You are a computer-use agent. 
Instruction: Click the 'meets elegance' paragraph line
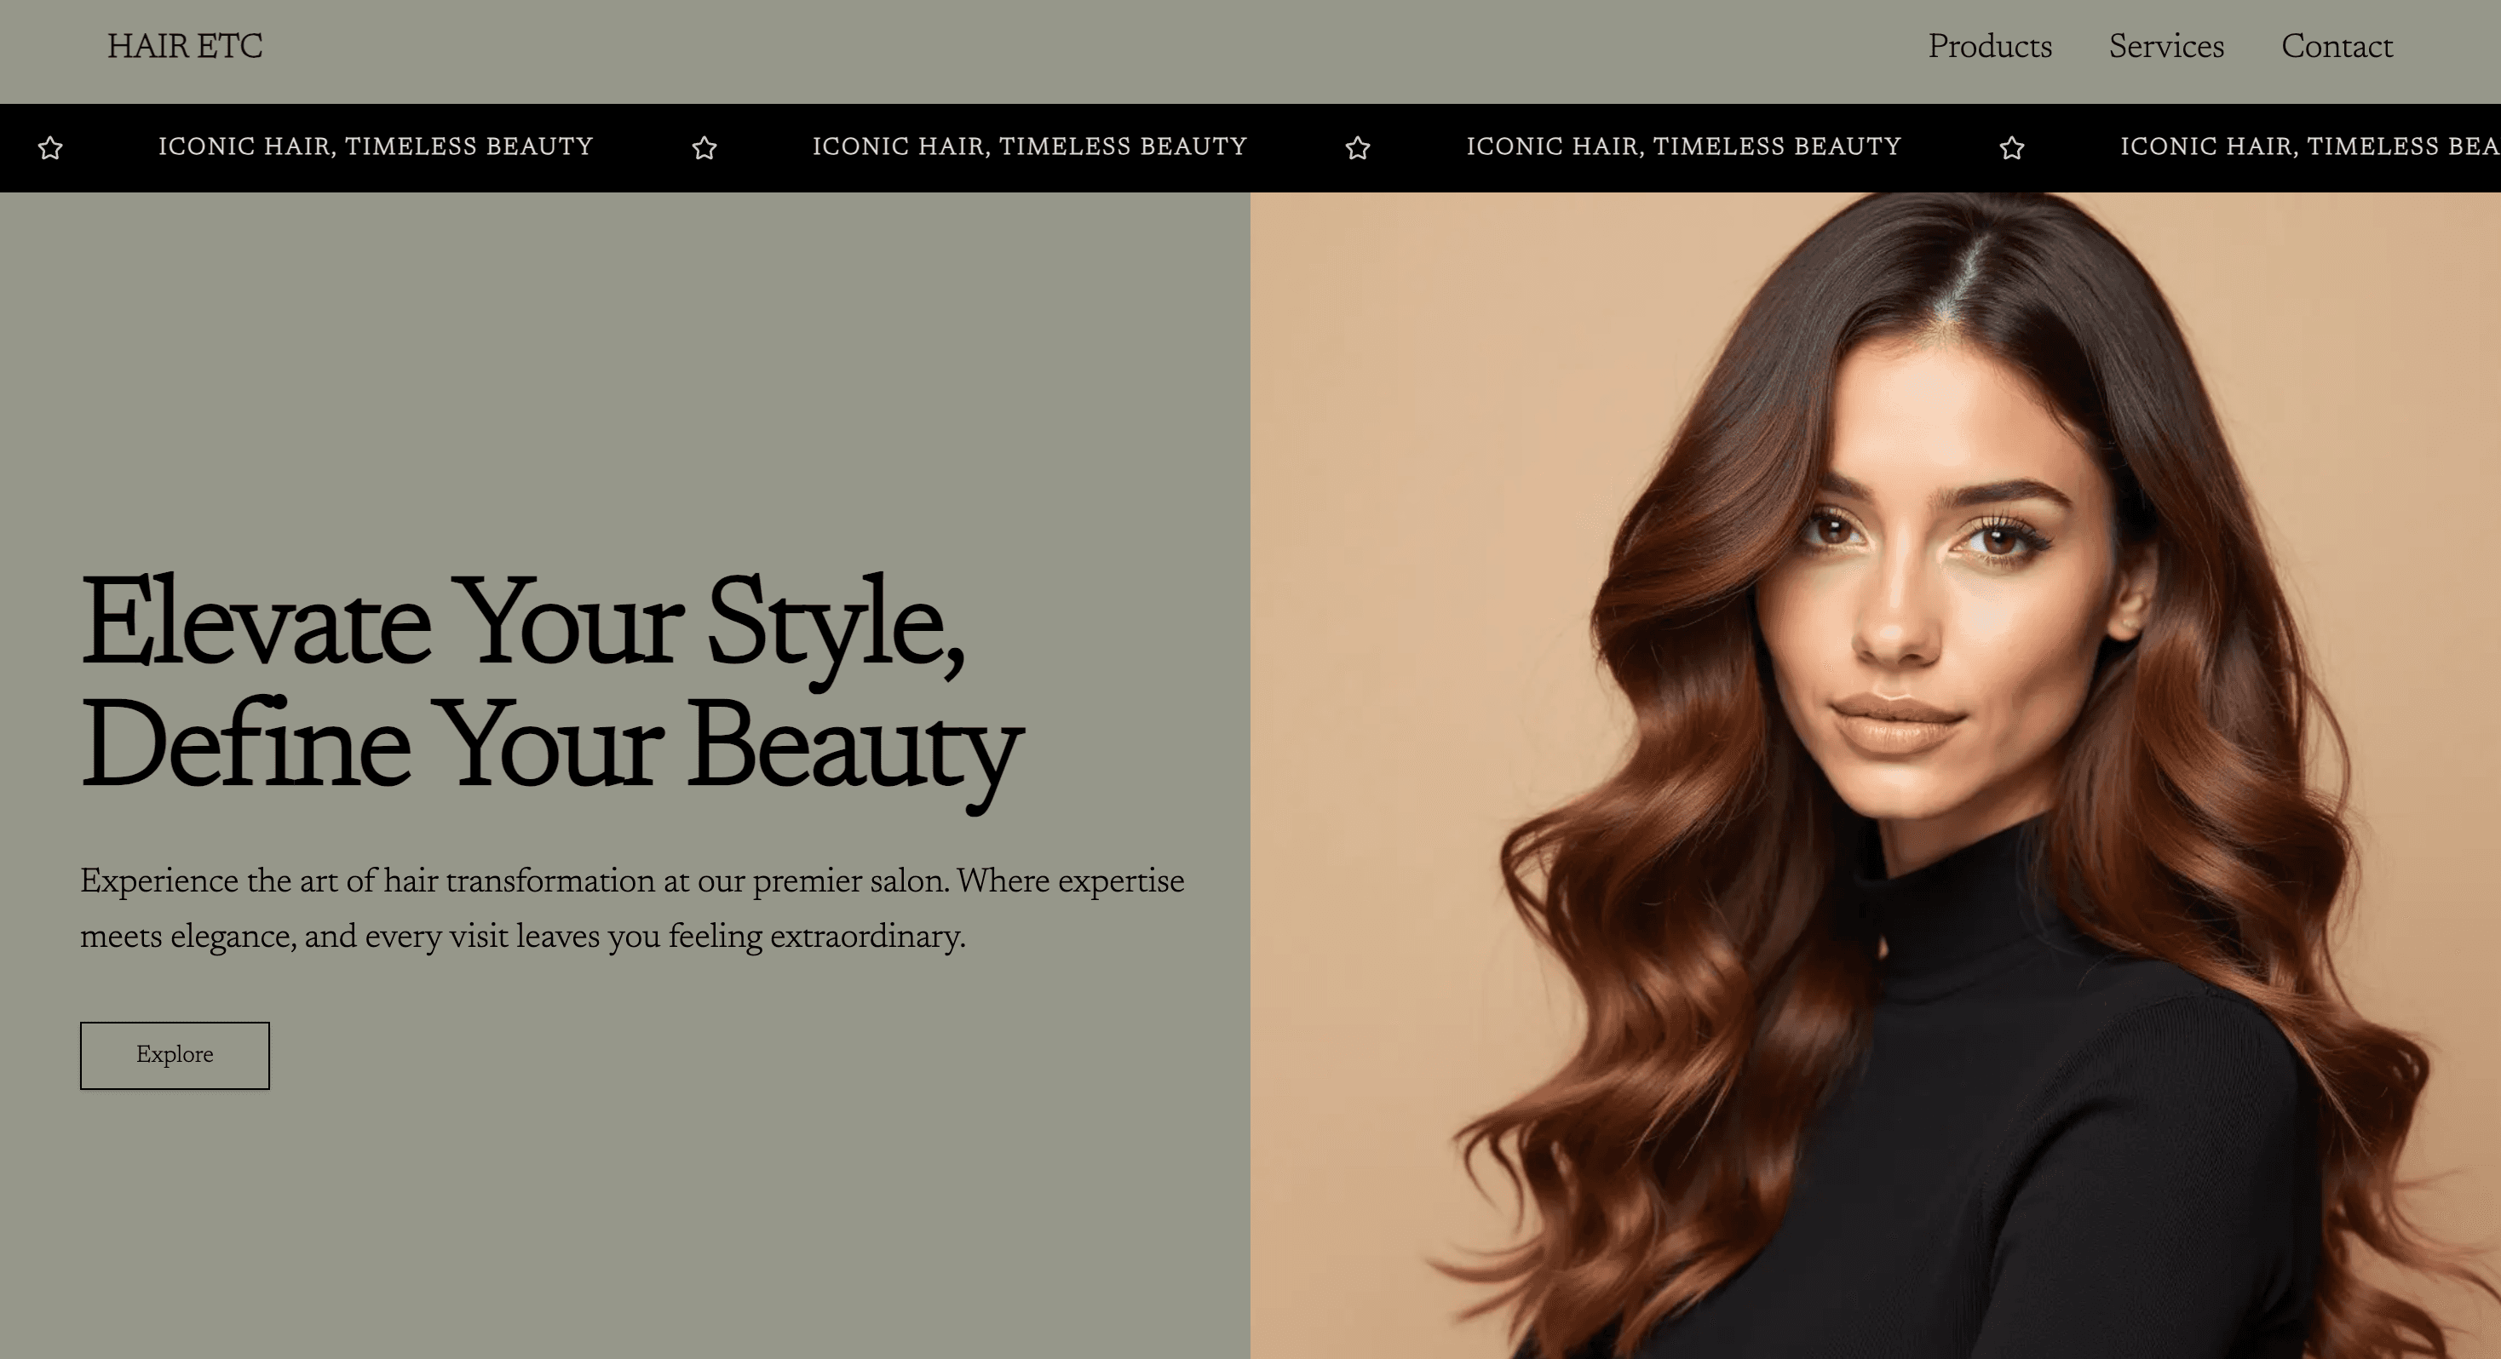tap(522, 937)
